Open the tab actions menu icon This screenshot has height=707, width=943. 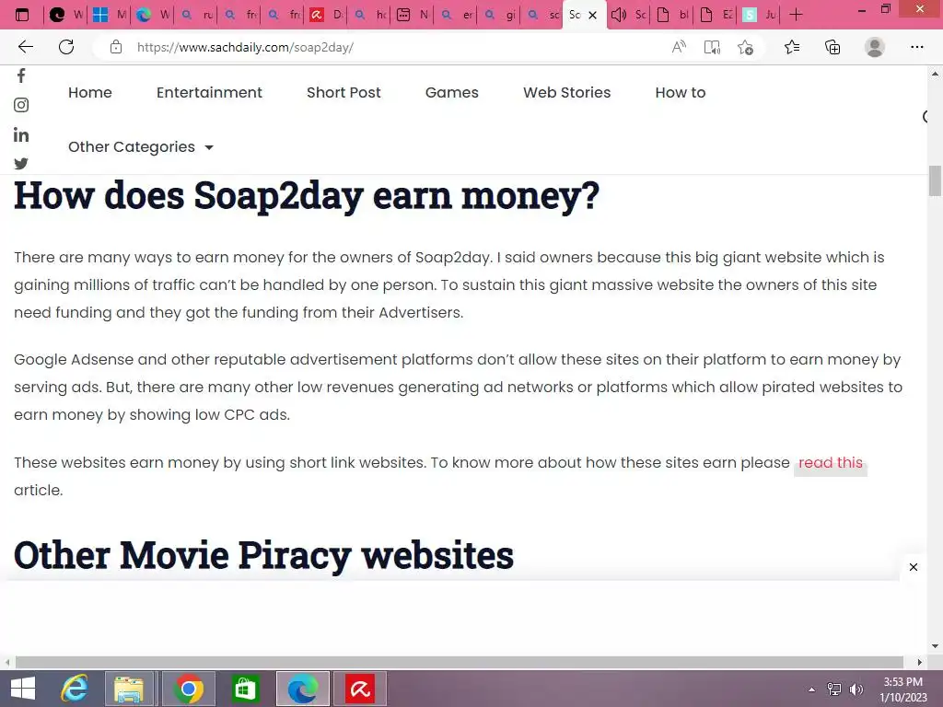point(22,15)
